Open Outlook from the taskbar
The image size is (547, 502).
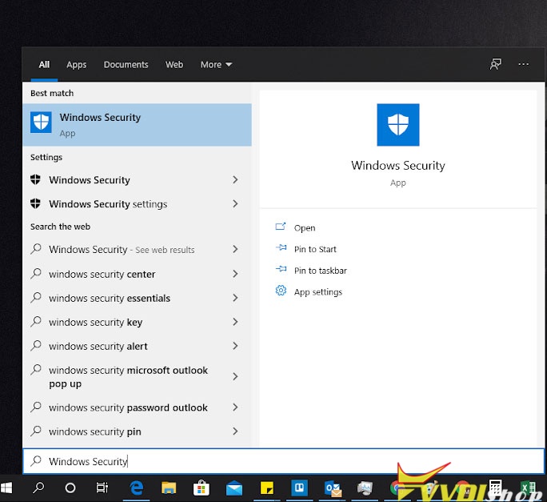[333, 488]
